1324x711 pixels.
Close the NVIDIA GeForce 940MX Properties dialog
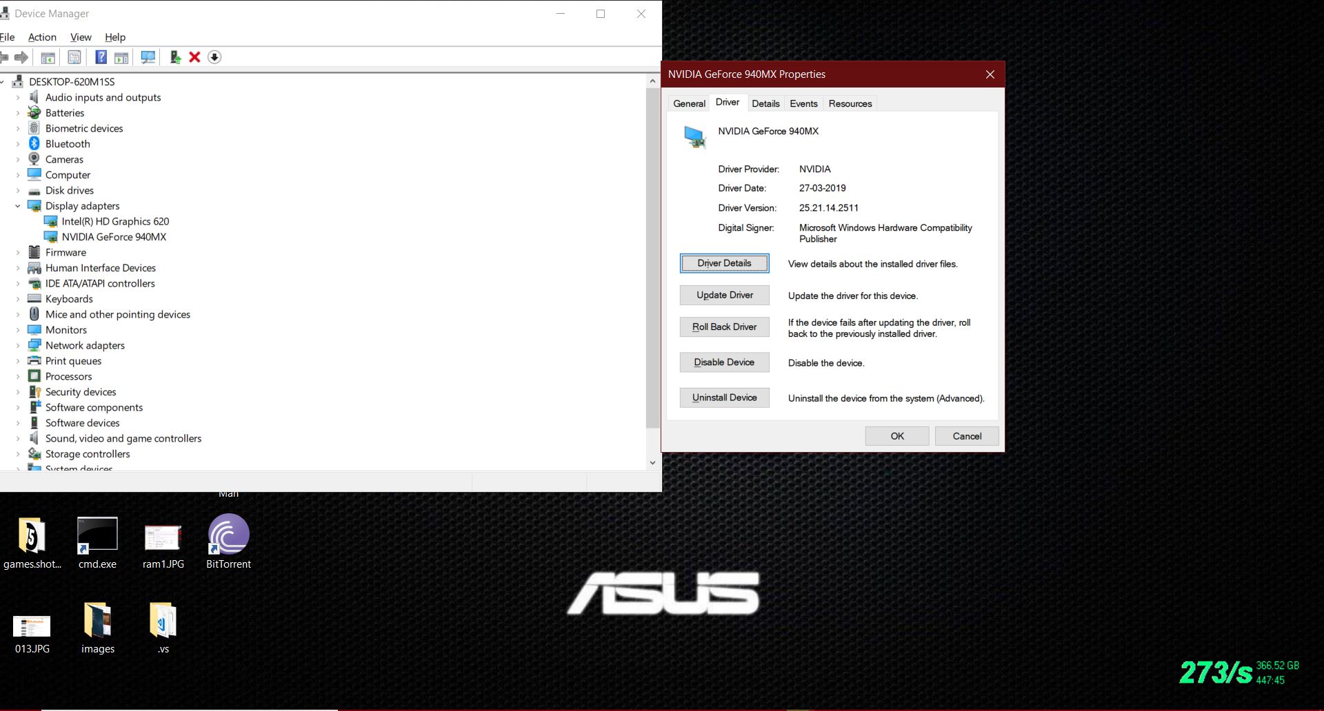(x=990, y=74)
